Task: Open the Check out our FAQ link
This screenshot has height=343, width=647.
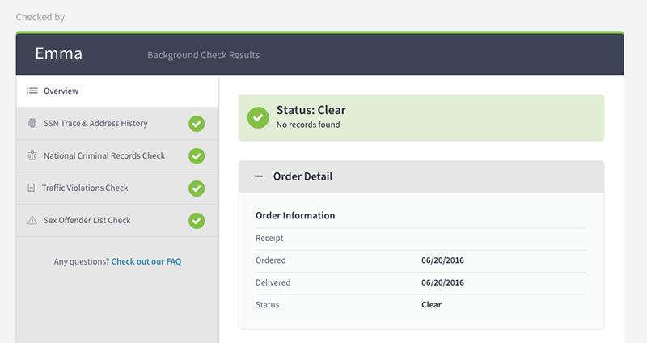Action: [x=146, y=261]
